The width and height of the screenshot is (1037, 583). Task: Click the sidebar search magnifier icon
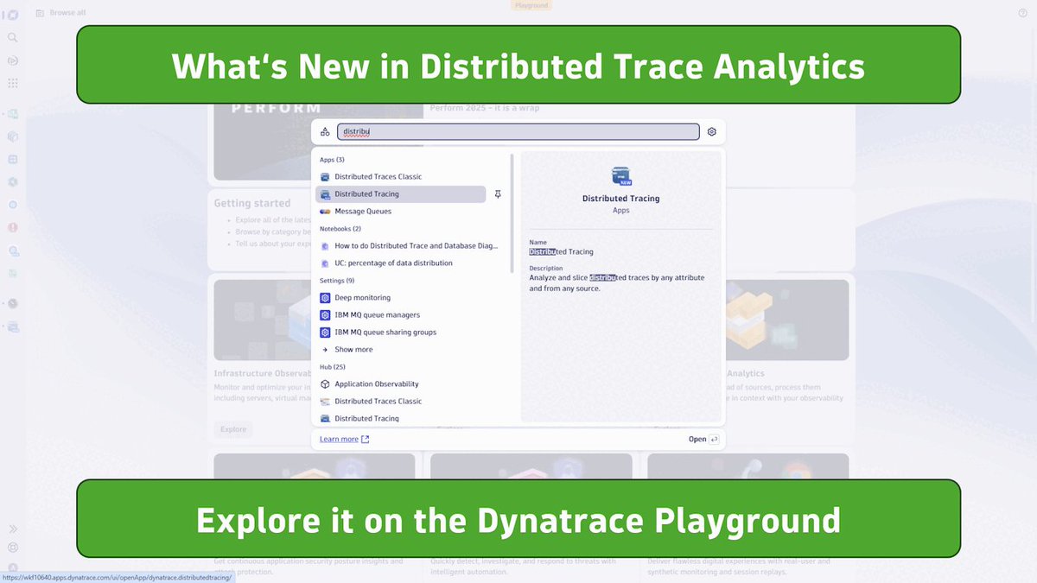13,38
